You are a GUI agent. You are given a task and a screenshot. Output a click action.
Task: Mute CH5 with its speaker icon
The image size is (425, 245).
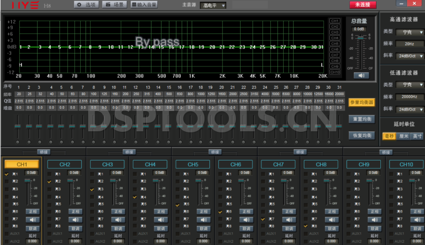pyautogui.click(x=204, y=219)
